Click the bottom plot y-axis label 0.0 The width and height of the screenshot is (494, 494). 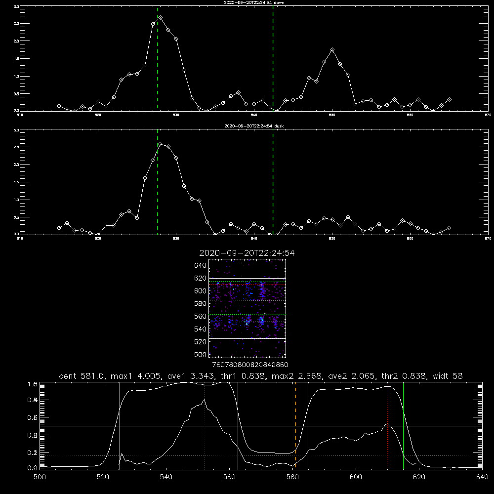33,468
